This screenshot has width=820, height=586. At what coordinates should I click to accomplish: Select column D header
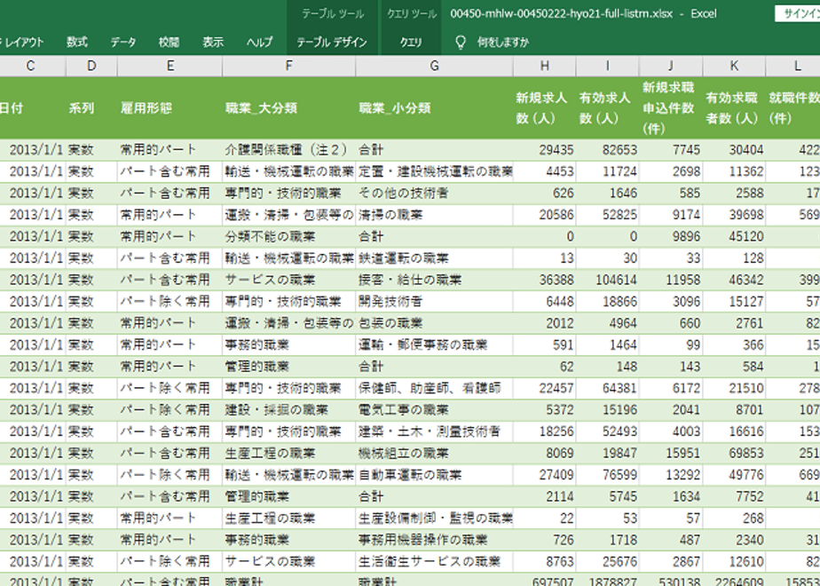click(x=91, y=66)
